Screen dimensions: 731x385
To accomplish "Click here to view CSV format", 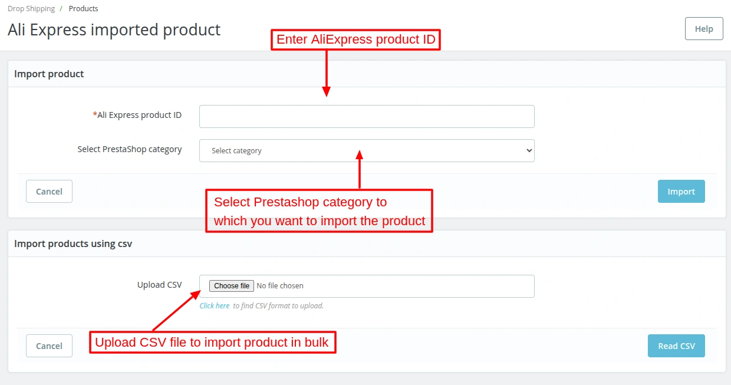I will (x=213, y=305).
